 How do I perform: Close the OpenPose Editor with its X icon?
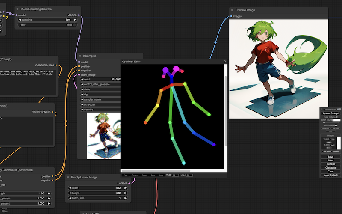[x=225, y=62]
